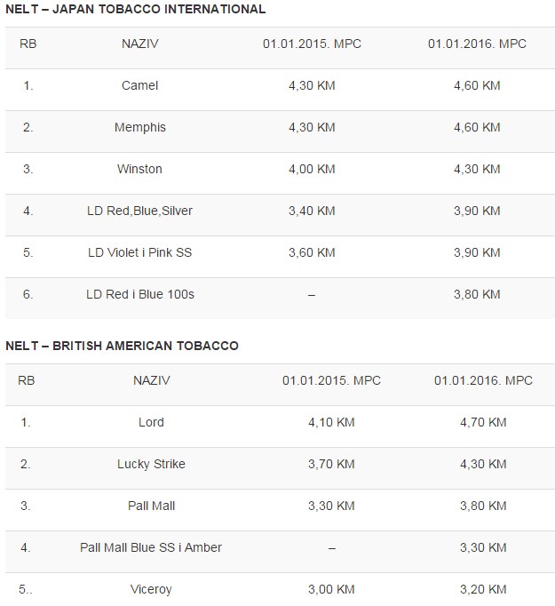Click the 01.01.2016. MPC header in the first table
The image size is (555, 606).
pyautogui.click(x=477, y=43)
